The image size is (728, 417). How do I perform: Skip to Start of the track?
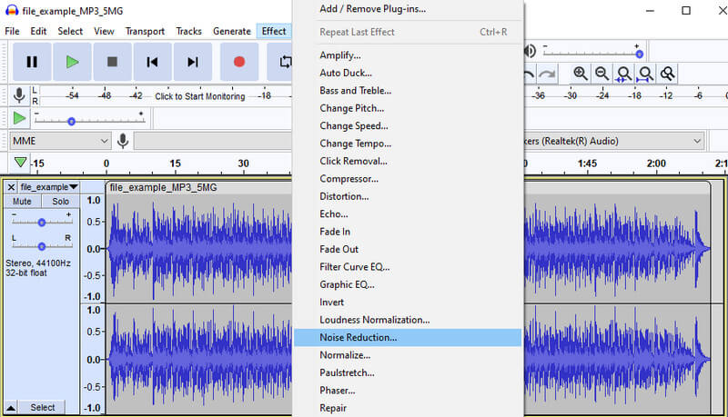click(152, 62)
